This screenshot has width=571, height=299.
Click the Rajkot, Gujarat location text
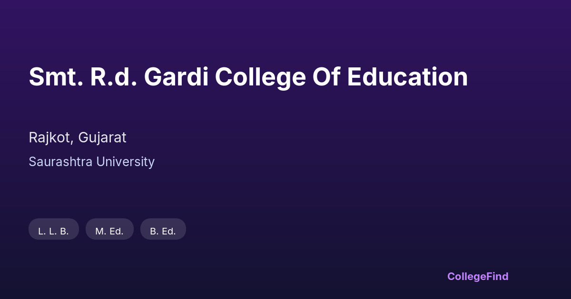(78, 138)
